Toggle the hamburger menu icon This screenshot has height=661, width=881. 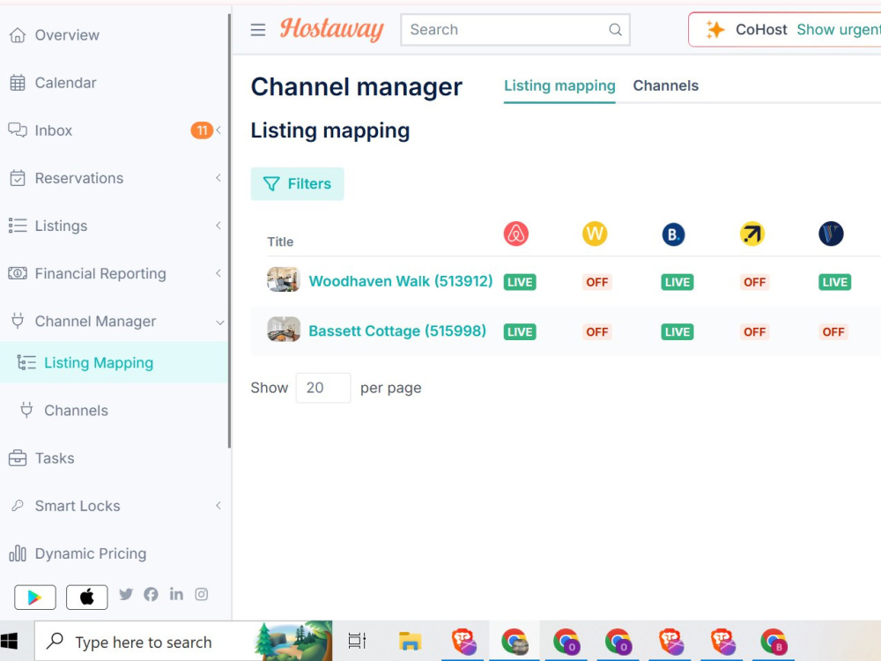click(258, 30)
